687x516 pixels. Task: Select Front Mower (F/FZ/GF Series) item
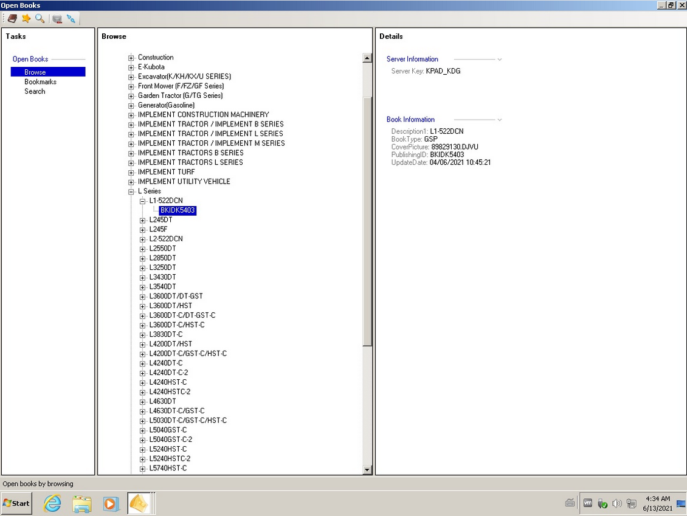point(181,86)
